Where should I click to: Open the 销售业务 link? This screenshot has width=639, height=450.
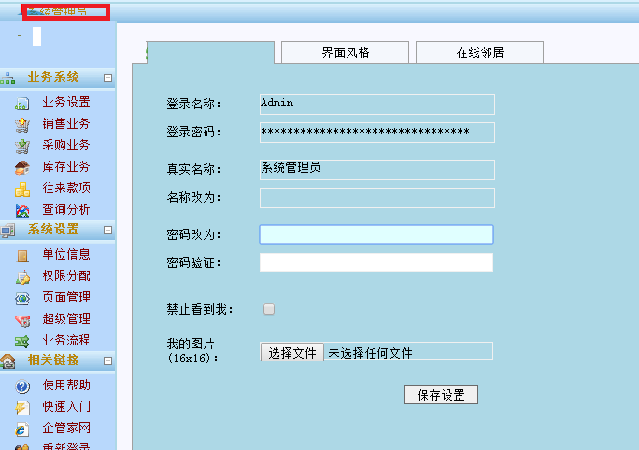66,124
